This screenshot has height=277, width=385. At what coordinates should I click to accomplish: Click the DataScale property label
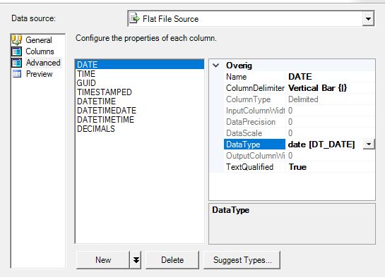[x=244, y=133]
